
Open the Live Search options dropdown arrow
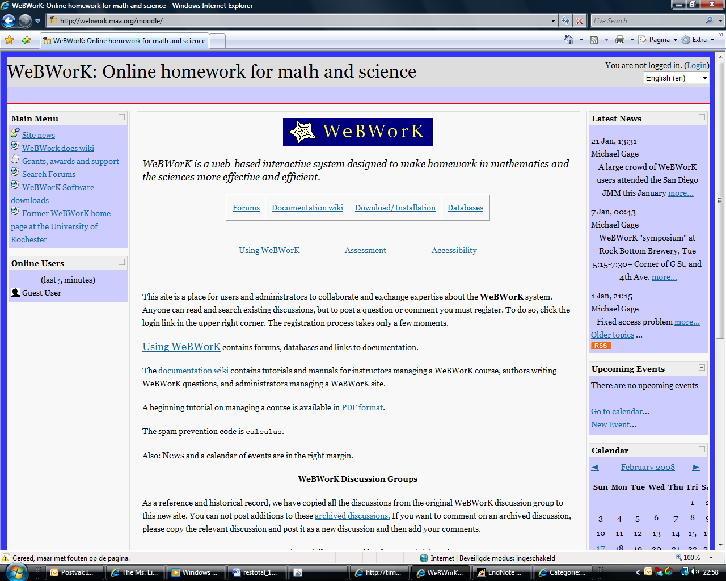click(x=720, y=21)
